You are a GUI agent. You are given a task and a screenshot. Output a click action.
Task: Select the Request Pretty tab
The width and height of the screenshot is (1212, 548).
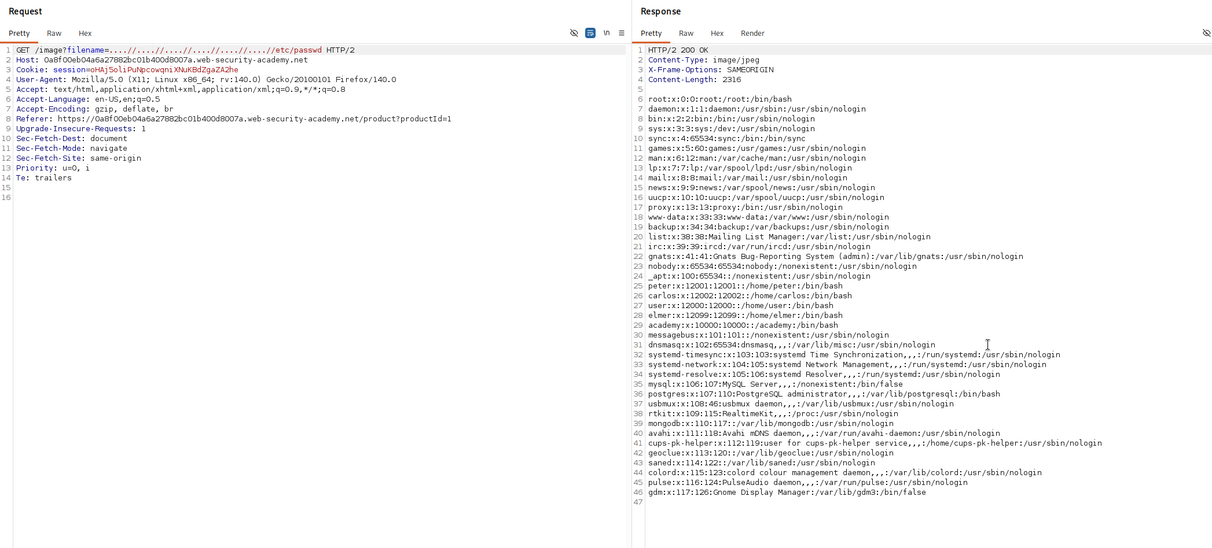click(19, 34)
